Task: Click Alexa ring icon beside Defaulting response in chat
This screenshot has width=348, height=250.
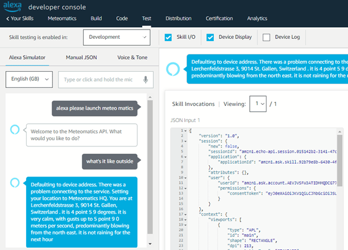Action: click(15, 183)
